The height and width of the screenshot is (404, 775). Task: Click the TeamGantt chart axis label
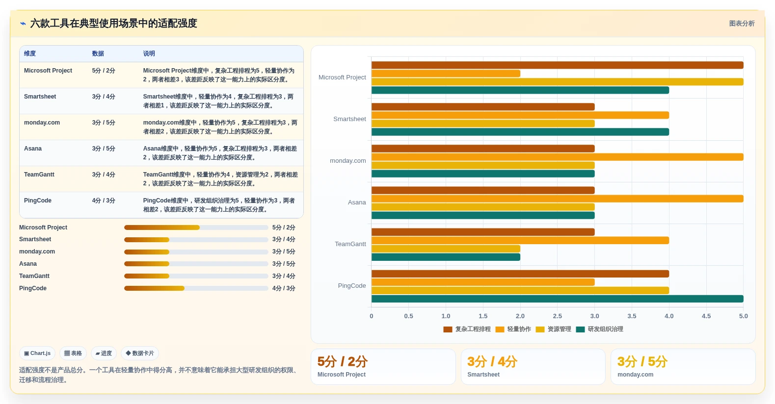pos(350,244)
